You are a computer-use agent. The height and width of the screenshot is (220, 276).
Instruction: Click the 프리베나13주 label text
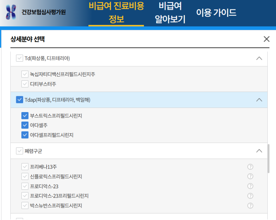[x=43, y=167]
